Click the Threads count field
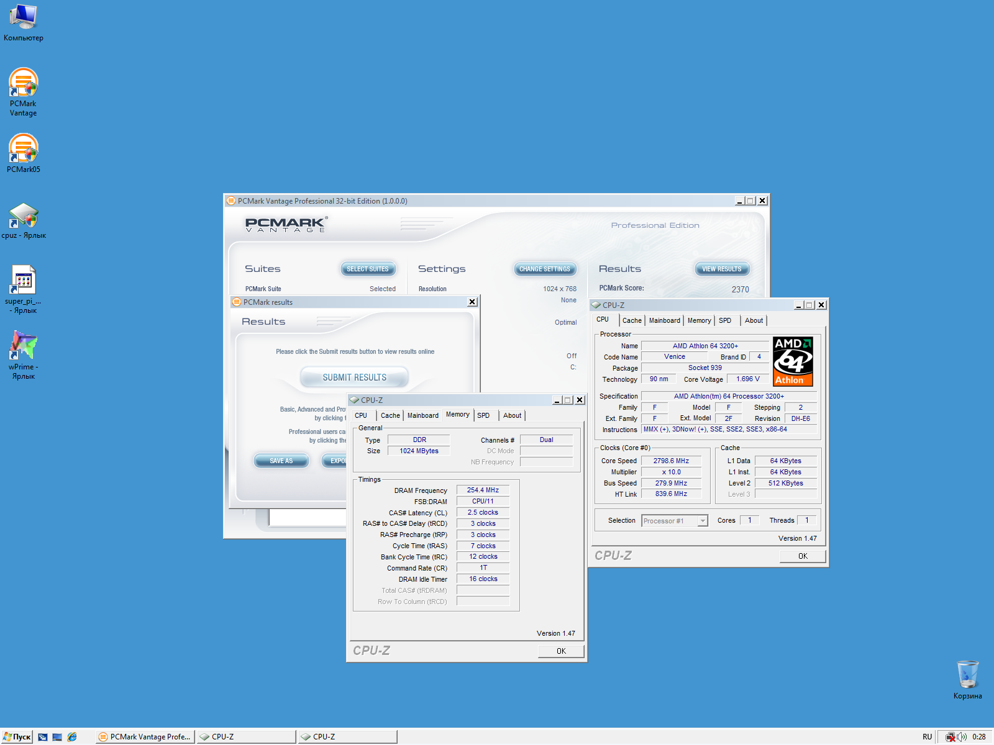This screenshot has width=994, height=745. point(807,520)
